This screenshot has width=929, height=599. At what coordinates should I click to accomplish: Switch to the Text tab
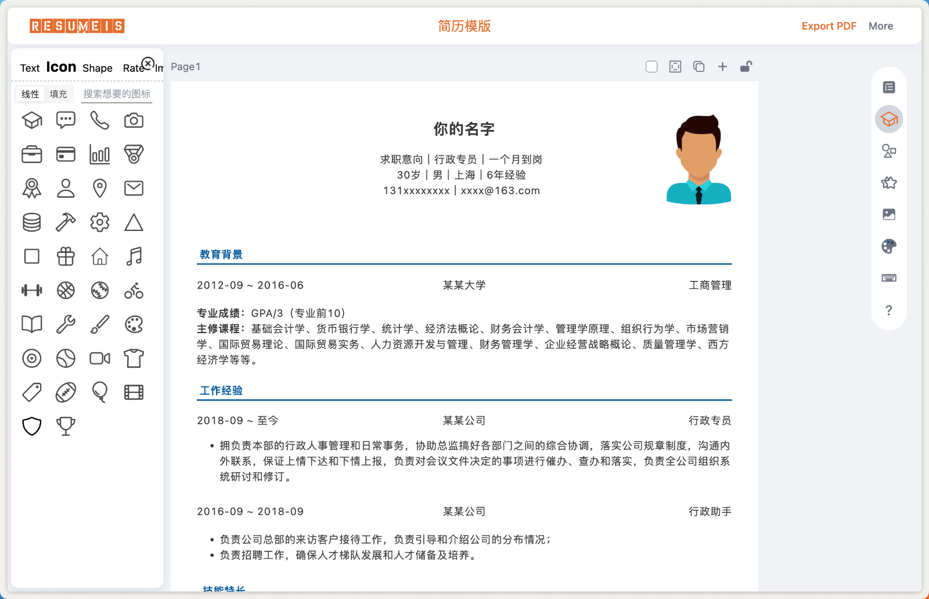30,68
